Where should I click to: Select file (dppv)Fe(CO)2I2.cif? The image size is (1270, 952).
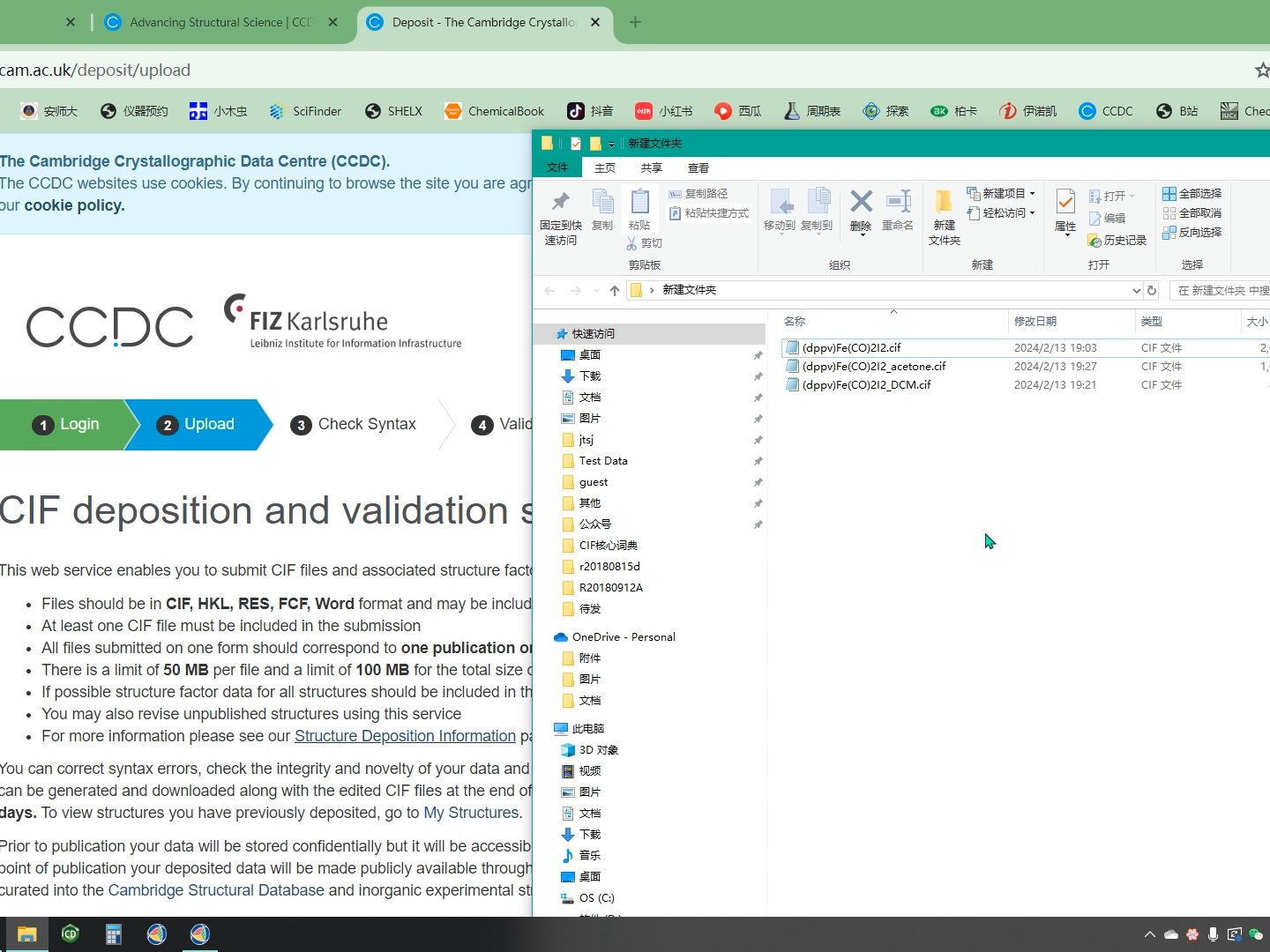[x=851, y=347]
